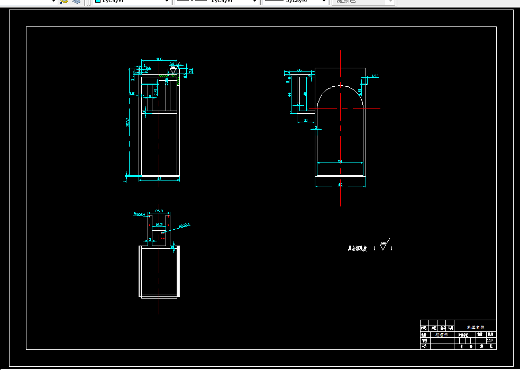Click the 48 dimension at front view base
520x370 pixels.
159,178
